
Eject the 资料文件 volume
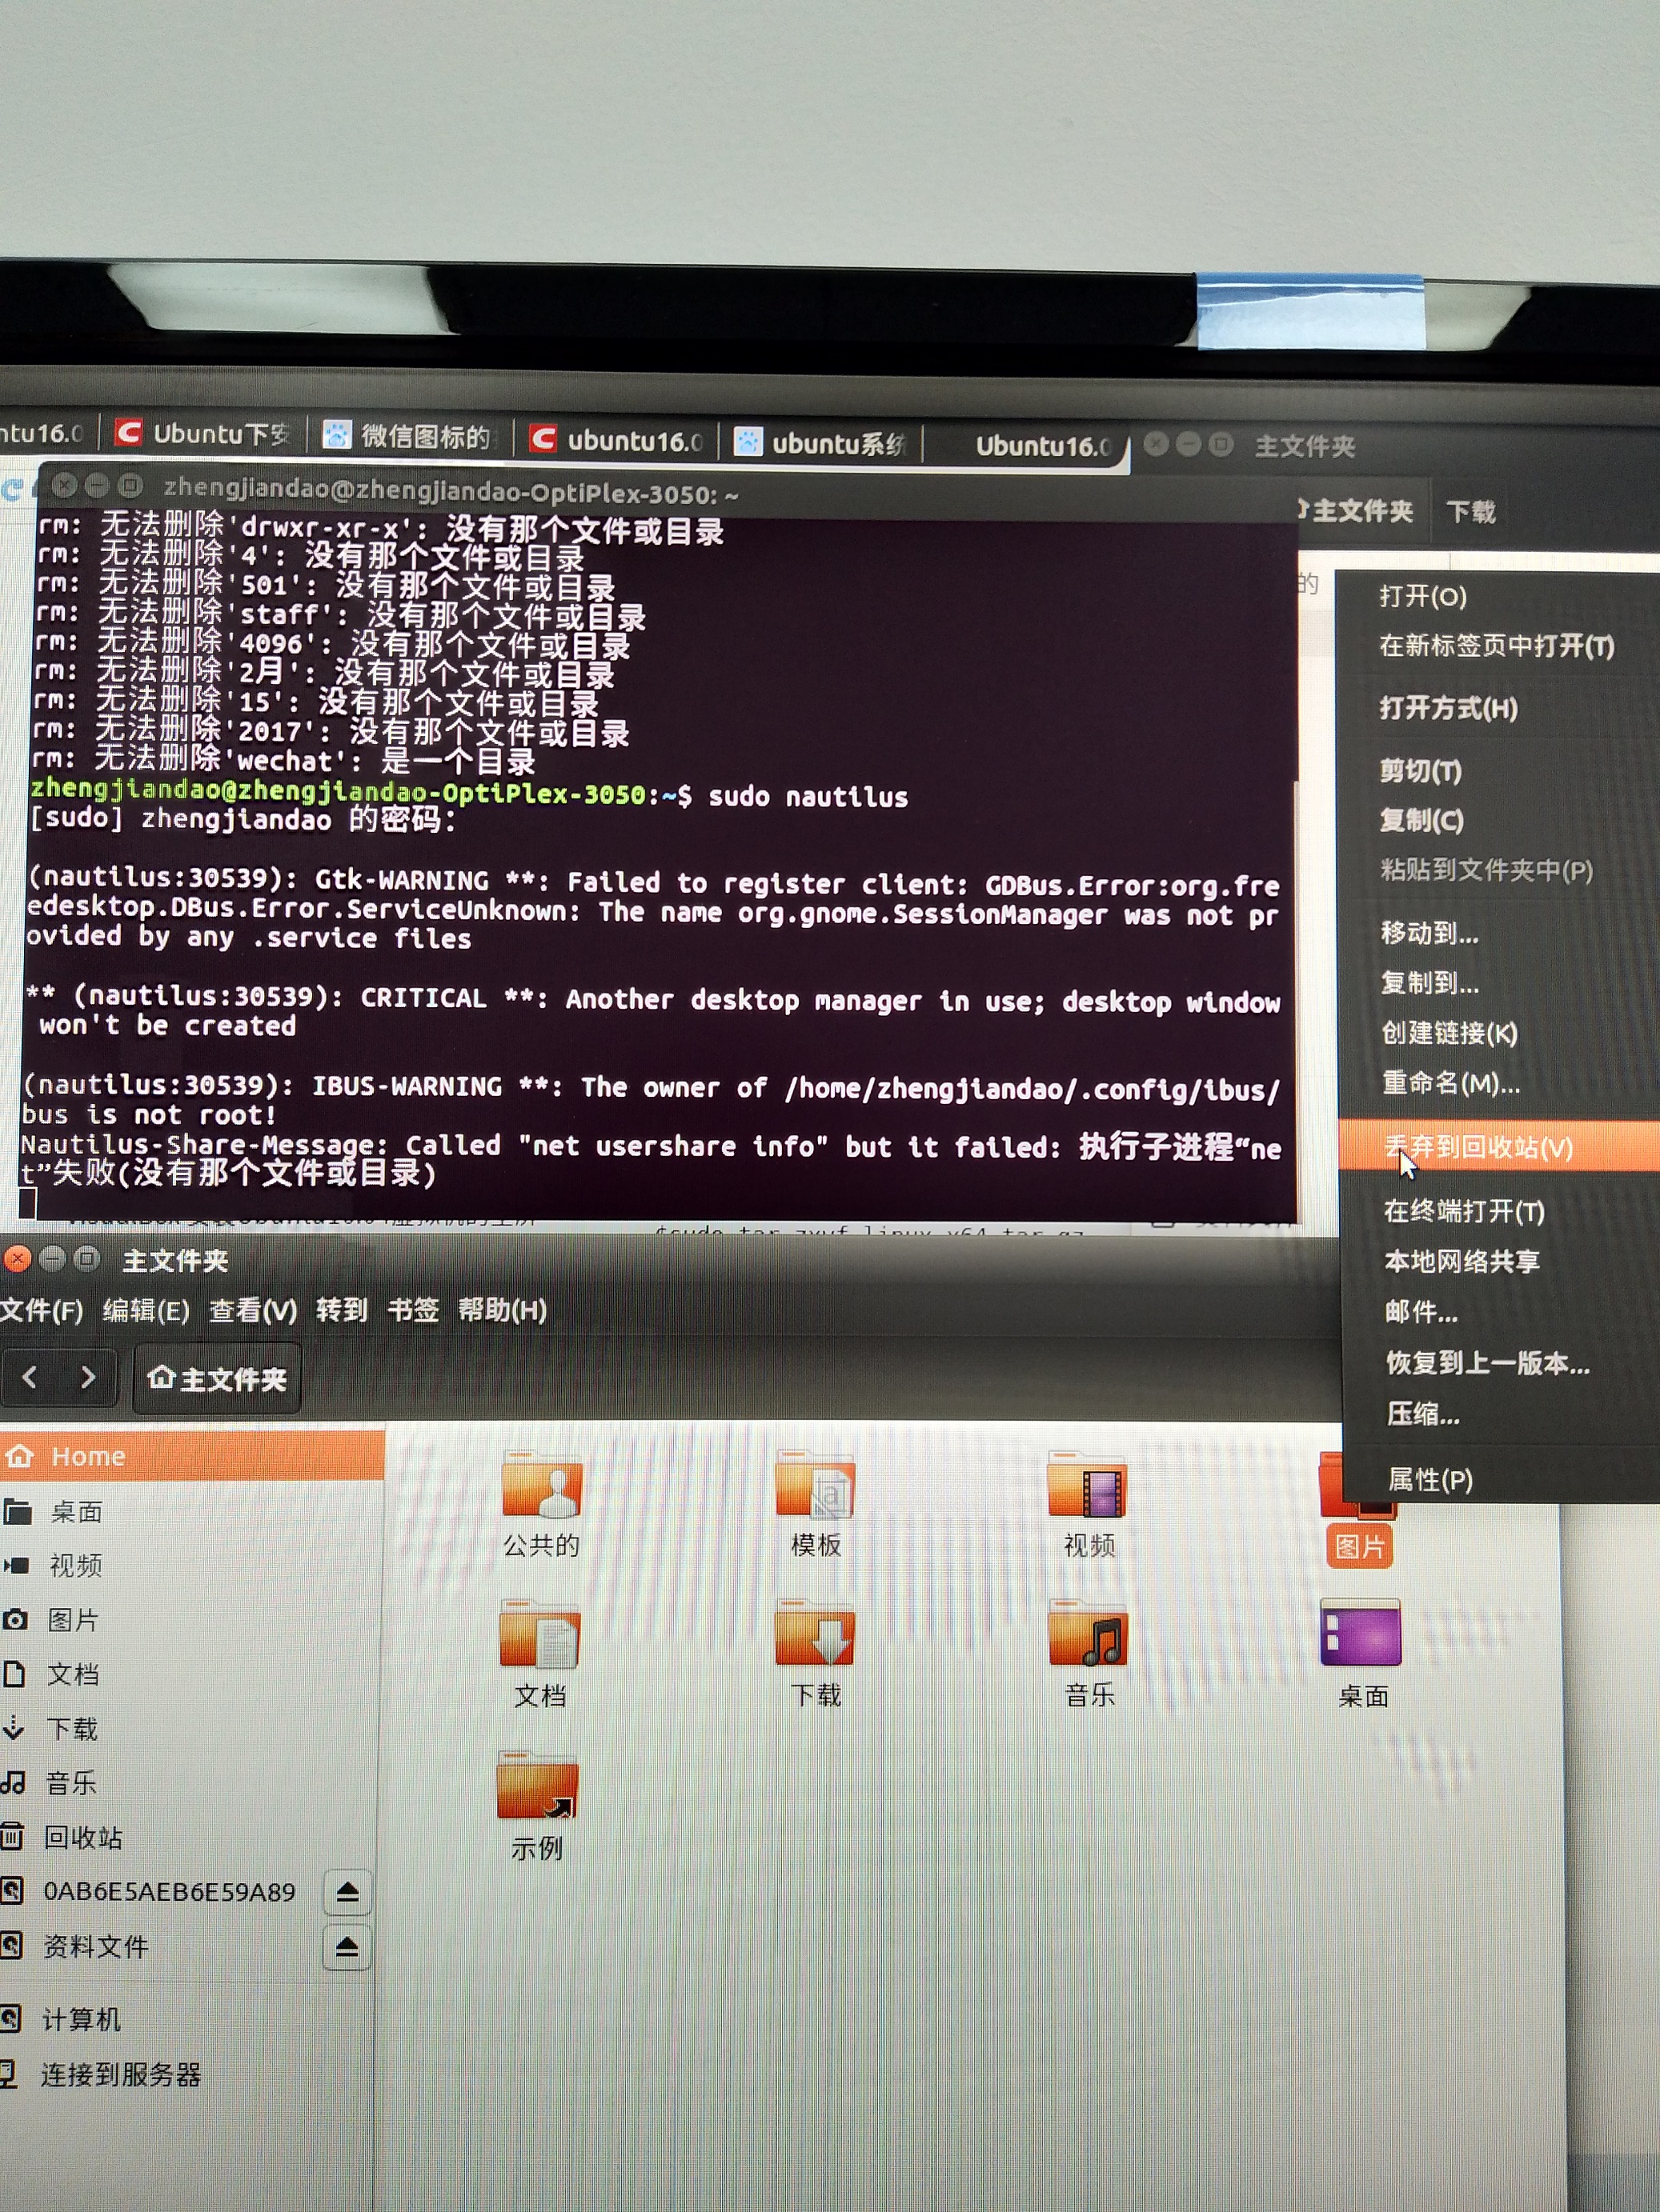click(x=347, y=1946)
